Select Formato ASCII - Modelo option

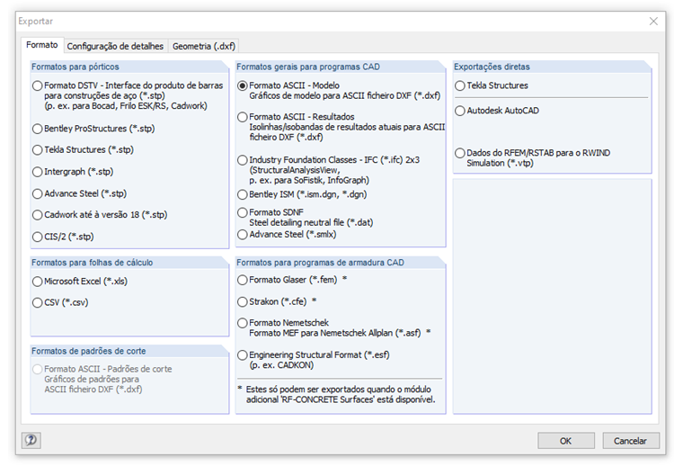coord(243,85)
